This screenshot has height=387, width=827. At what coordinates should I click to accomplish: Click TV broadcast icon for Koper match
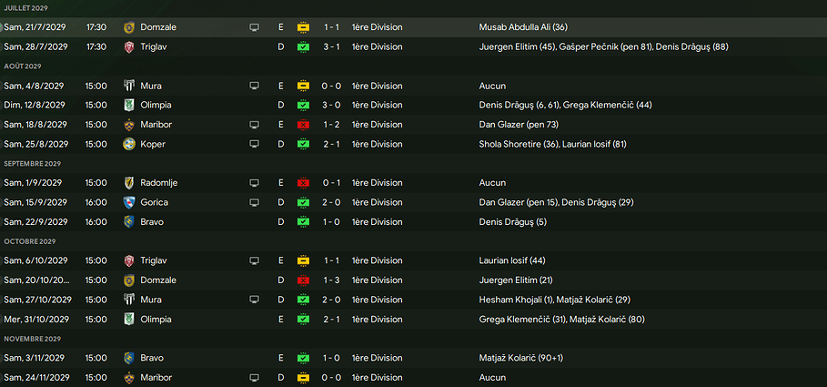(254, 144)
